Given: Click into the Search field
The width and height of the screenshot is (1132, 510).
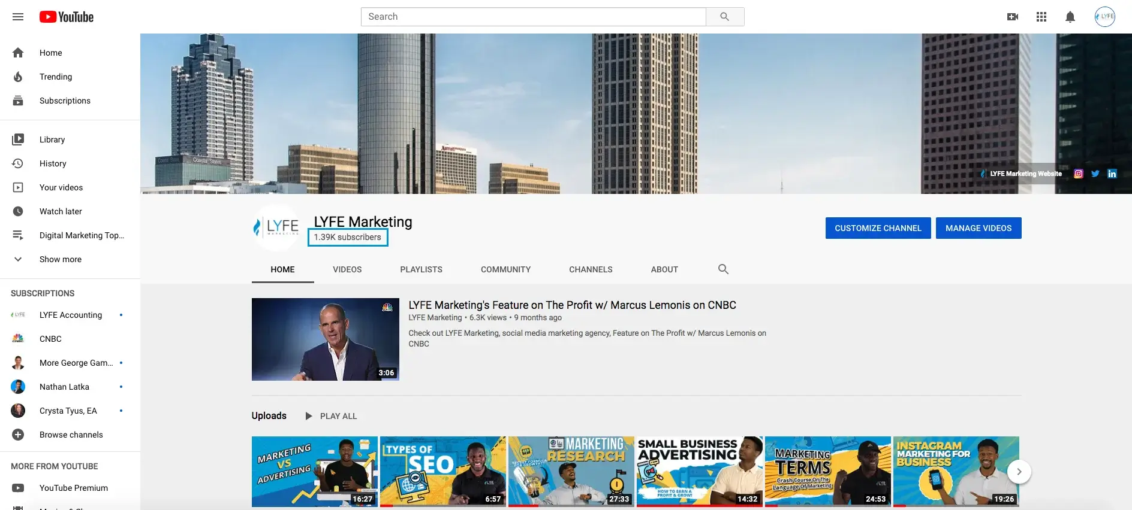Looking at the screenshot, I should click(533, 17).
